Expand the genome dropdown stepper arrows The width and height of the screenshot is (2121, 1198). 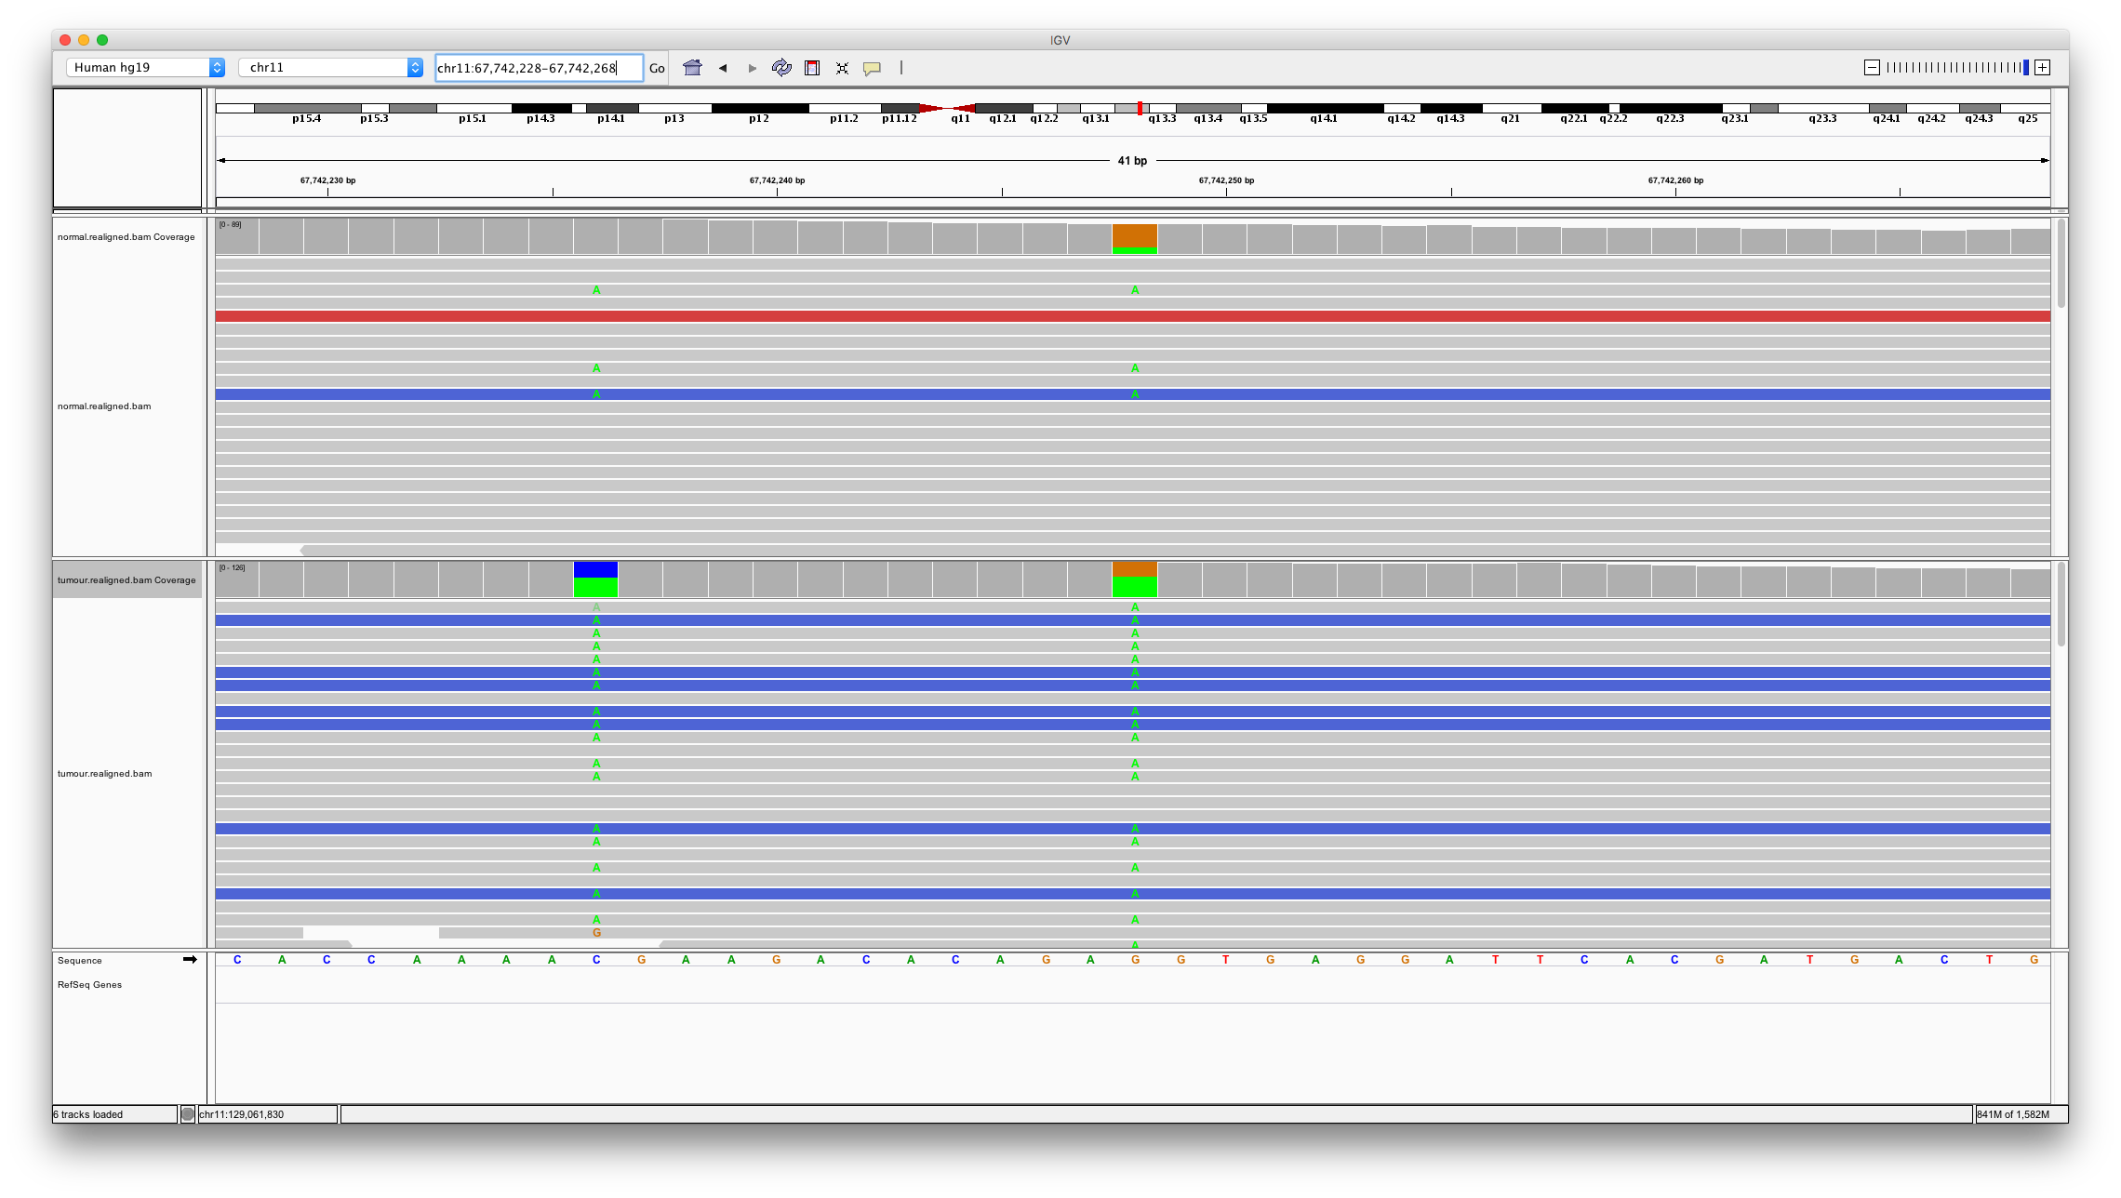point(219,67)
